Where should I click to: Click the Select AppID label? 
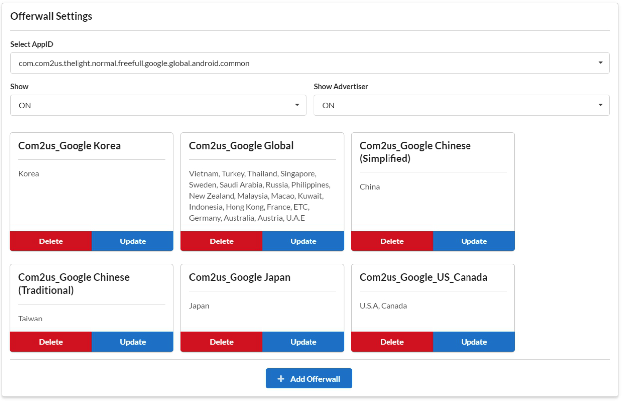pos(32,44)
